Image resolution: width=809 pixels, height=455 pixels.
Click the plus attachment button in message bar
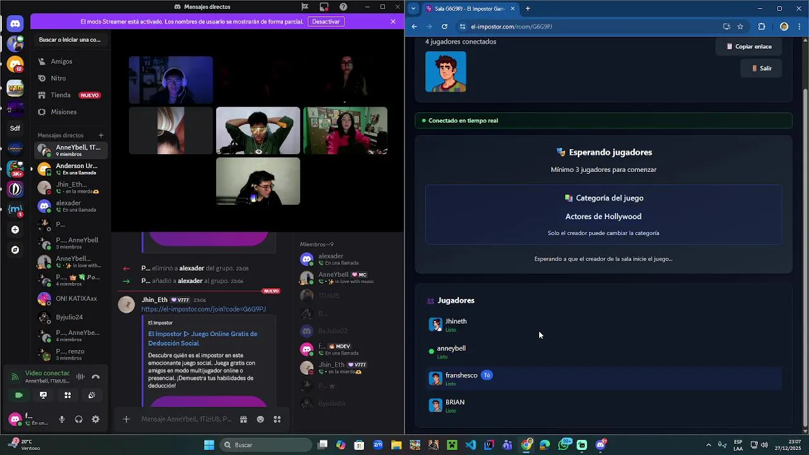pyautogui.click(x=126, y=419)
